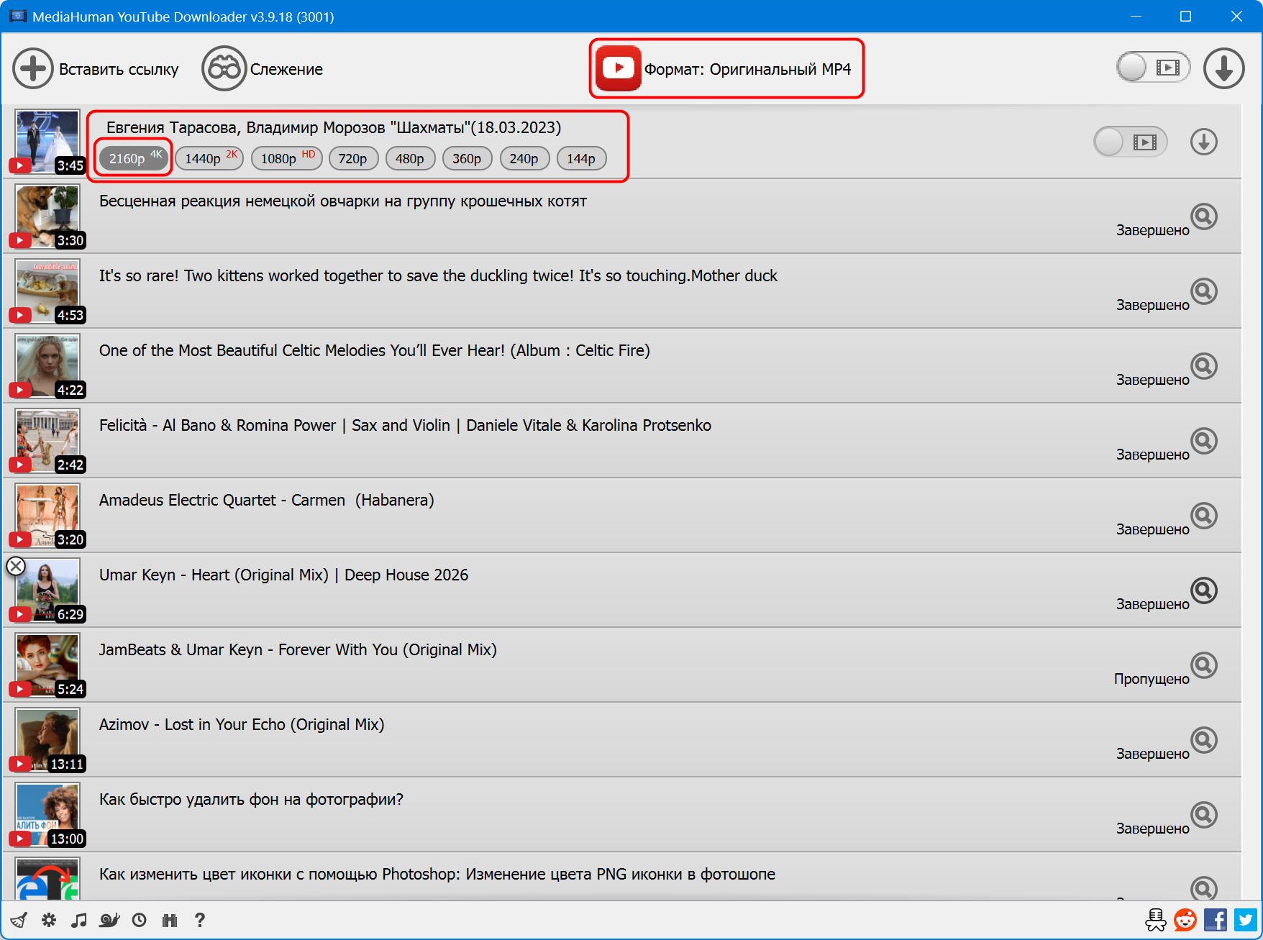Screen dimensions: 1263x940
Task: Open settings via the gear icon
Action: [x=49, y=920]
